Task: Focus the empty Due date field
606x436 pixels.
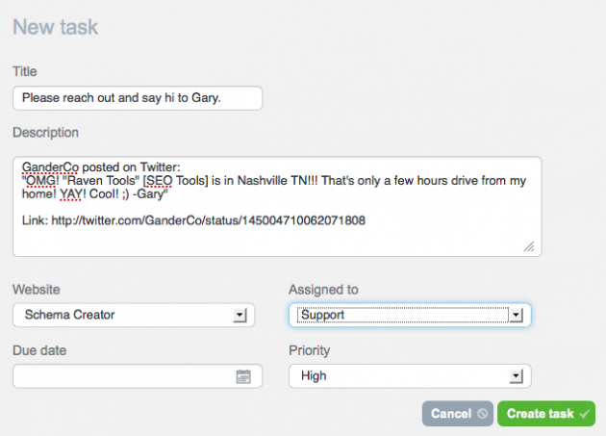Action: [x=138, y=376]
